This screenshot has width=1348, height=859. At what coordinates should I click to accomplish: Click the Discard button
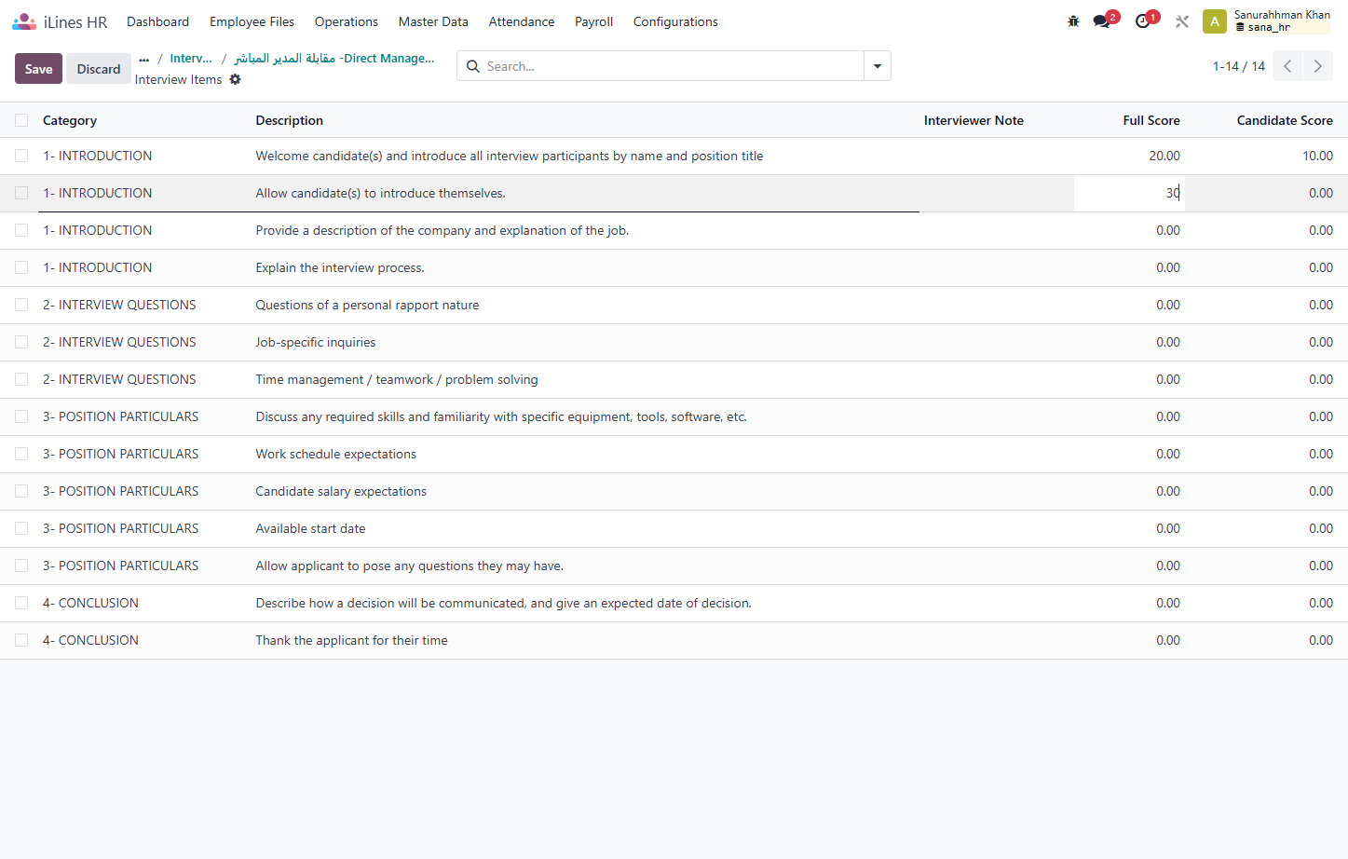click(x=99, y=69)
